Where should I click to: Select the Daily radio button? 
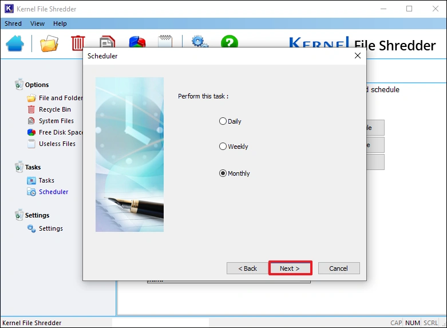[223, 121]
